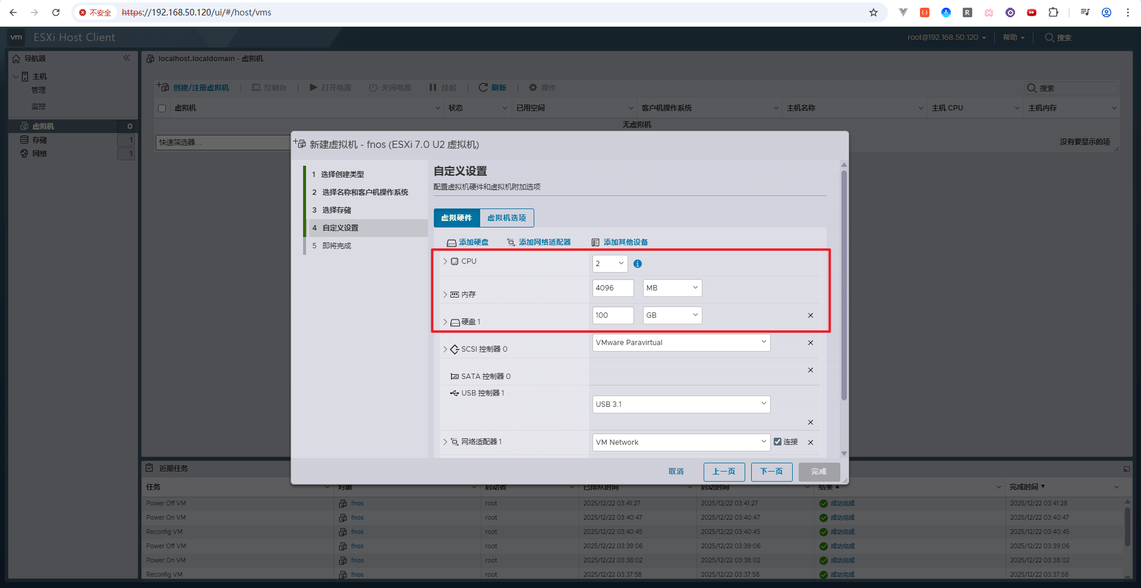Remove hard disk 1 with X icon

(x=810, y=315)
